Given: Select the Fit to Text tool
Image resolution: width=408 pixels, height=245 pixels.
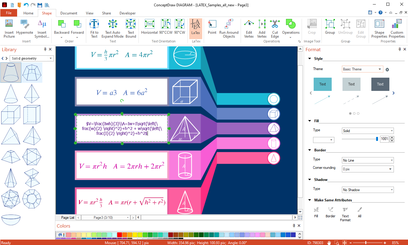Looking at the screenshot, I should click(x=94, y=29).
